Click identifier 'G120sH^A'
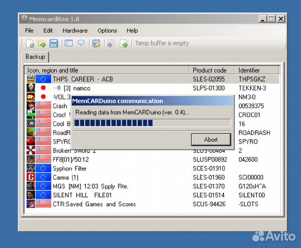This screenshot has width=301, height=248. (x=252, y=186)
